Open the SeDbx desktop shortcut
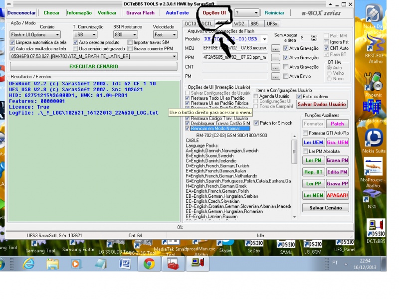Viewport: 399px width, 299px height. click(x=254, y=246)
